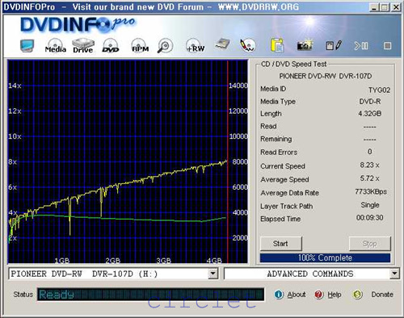Close the DVDINFOPro window

tap(396, 7)
